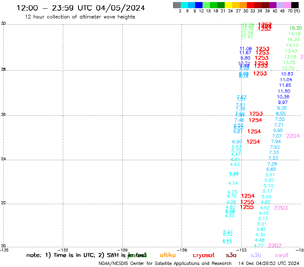Click the dark red s3a legend label
Image resolution: width=304 pixels, height=267 pixels.
(x=231, y=255)
